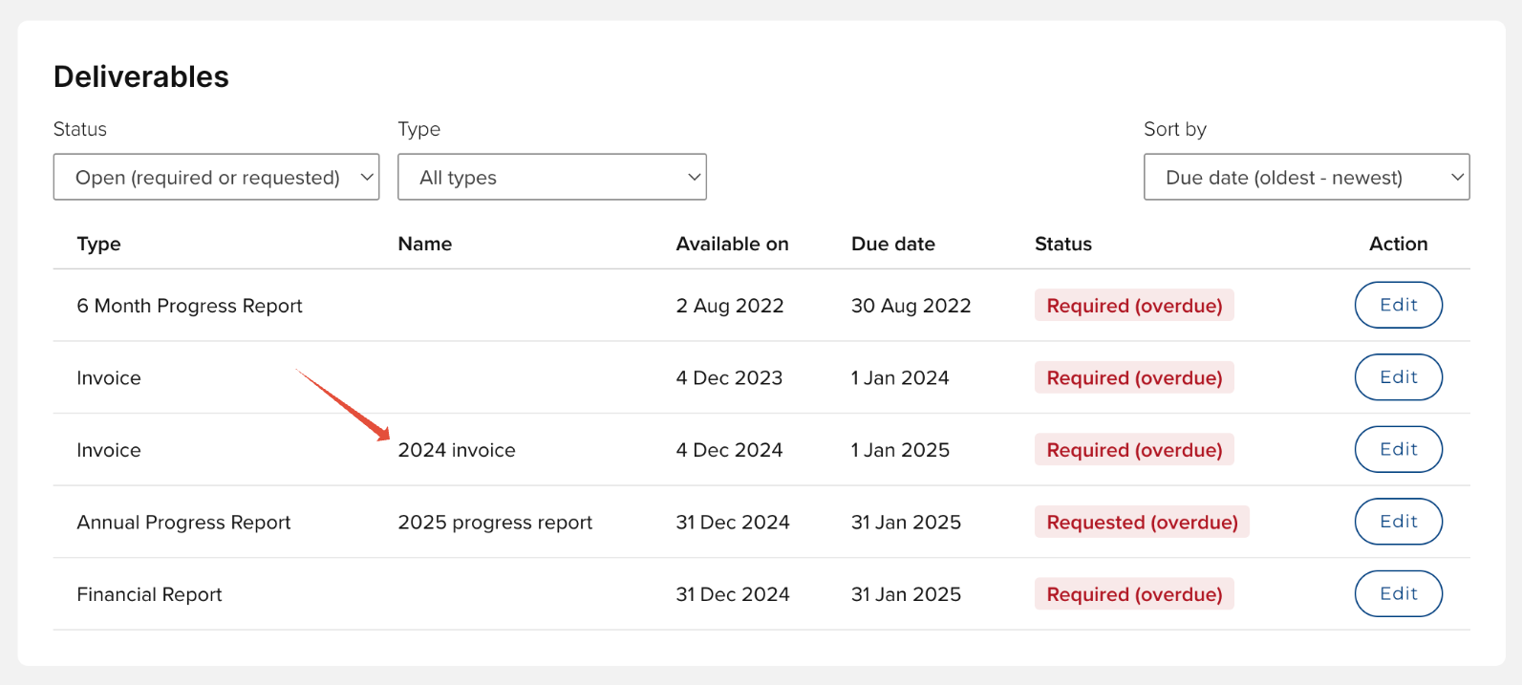1522x685 pixels.
Task: Click the 6 Month Progress Report type text
Action: point(189,306)
